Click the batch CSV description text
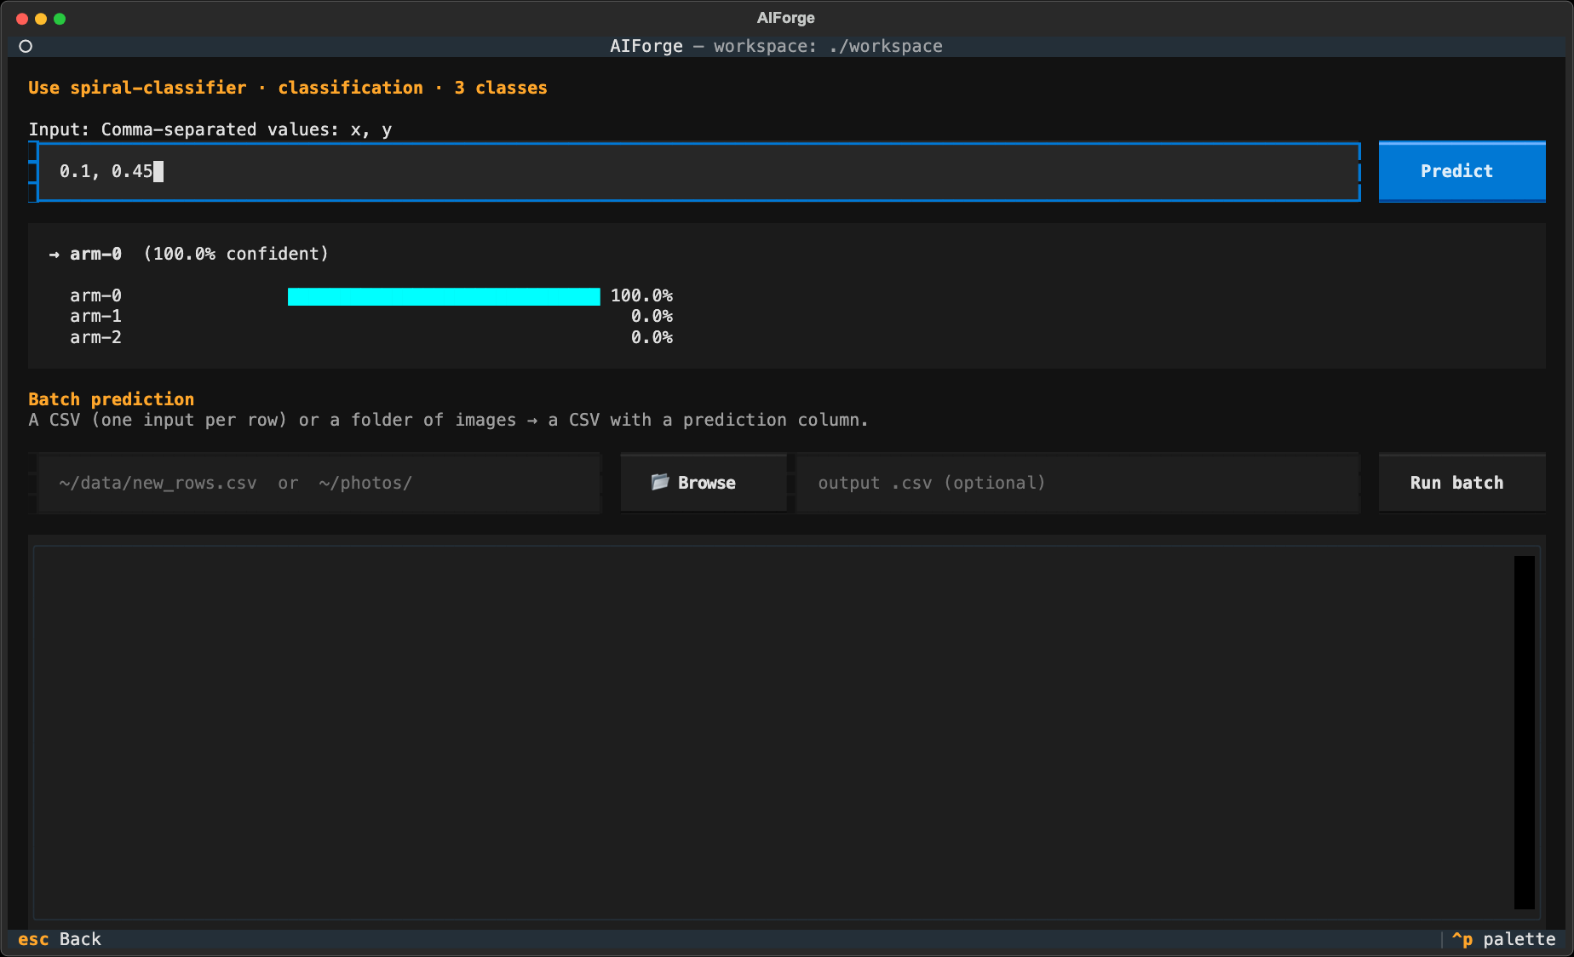 pyautogui.click(x=448, y=420)
